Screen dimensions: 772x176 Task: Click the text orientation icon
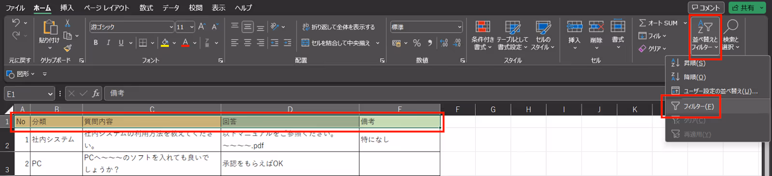point(275,27)
